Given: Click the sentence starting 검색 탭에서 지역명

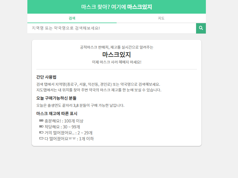Looking at the screenshot, I should point(98,84).
